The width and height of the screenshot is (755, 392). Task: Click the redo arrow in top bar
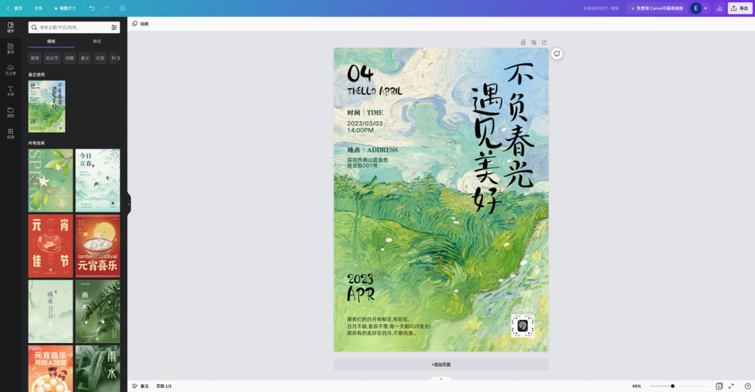click(x=106, y=8)
